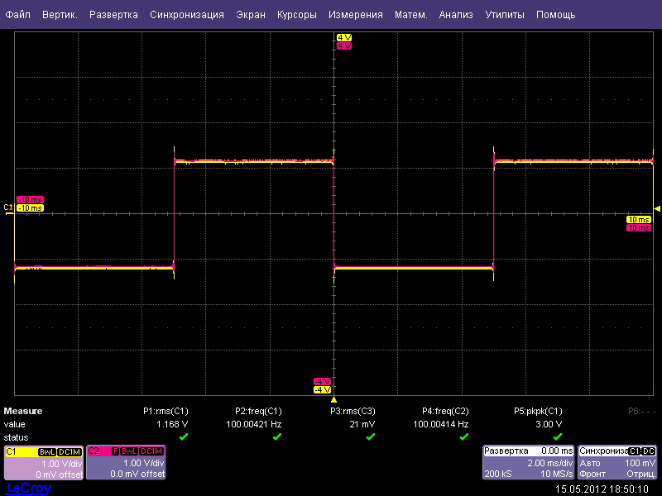This screenshot has height=496, width=662.
Task: Select the P2:freq(C1) measurement header
Action: [x=258, y=411]
